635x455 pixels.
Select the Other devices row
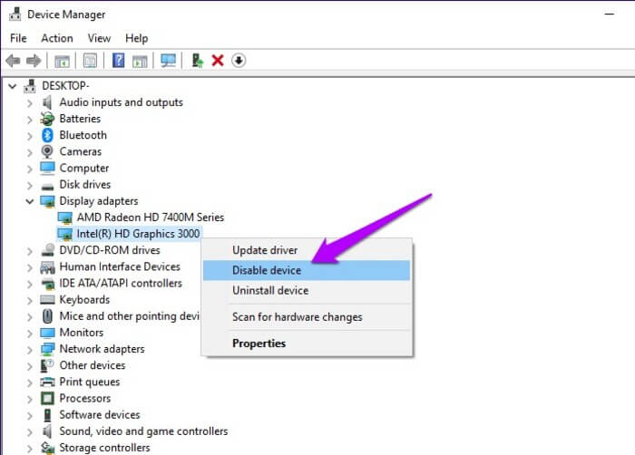tap(93, 365)
